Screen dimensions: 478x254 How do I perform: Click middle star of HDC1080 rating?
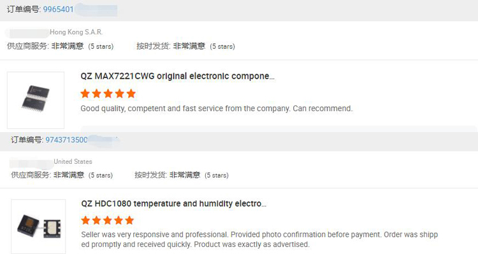pyautogui.click(x=108, y=220)
